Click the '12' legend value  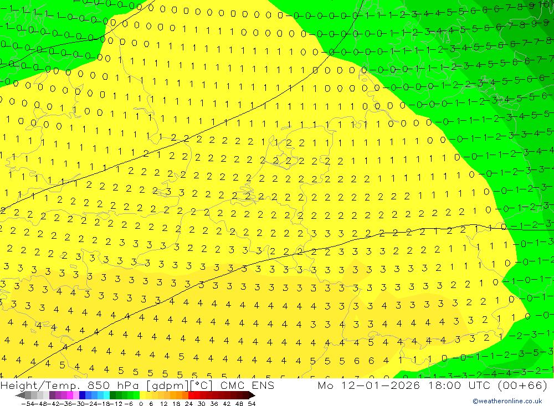click(164, 404)
